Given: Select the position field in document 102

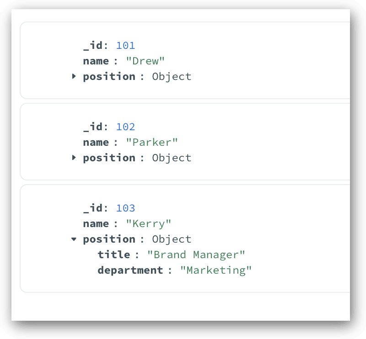Looking at the screenshot, I should point(109,159).
